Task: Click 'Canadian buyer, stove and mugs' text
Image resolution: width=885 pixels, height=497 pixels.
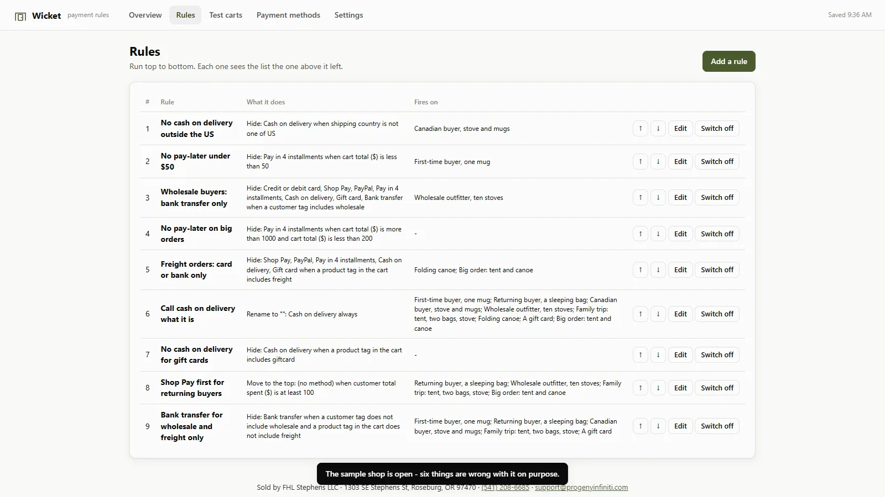Action: [x=462, y=129]
